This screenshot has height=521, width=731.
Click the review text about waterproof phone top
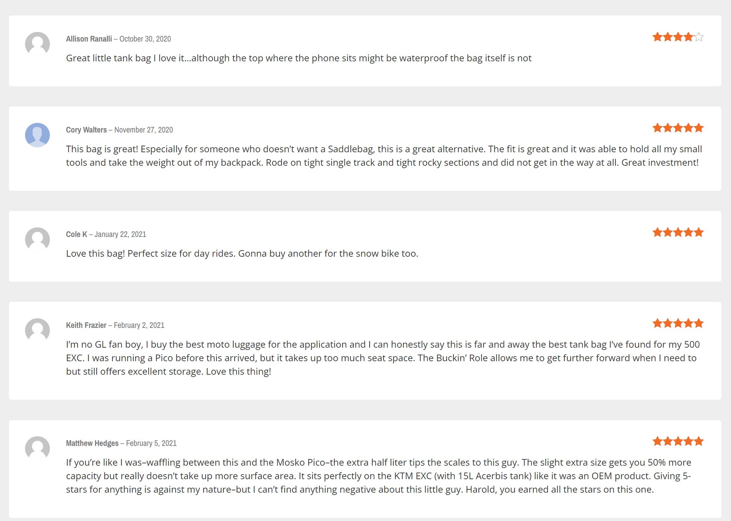[299, 58]
